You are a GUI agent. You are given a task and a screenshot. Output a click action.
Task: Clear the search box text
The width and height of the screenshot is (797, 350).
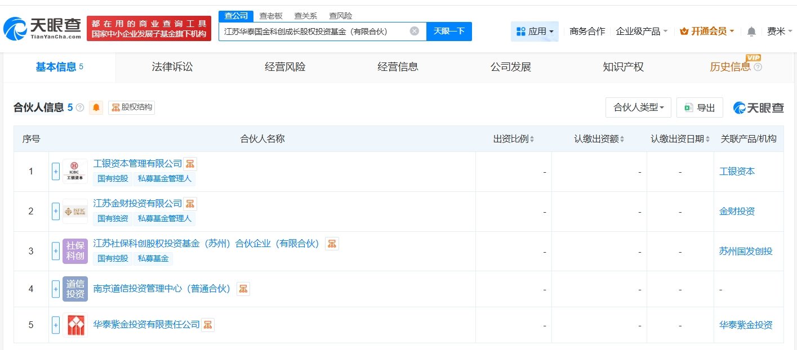tap(414, 31)
